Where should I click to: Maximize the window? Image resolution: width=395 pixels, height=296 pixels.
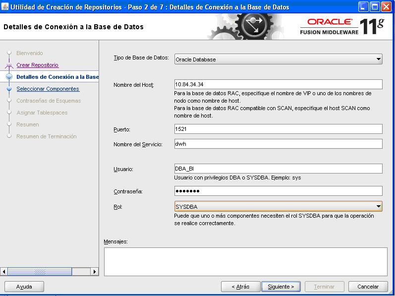[x=375, y=6]
